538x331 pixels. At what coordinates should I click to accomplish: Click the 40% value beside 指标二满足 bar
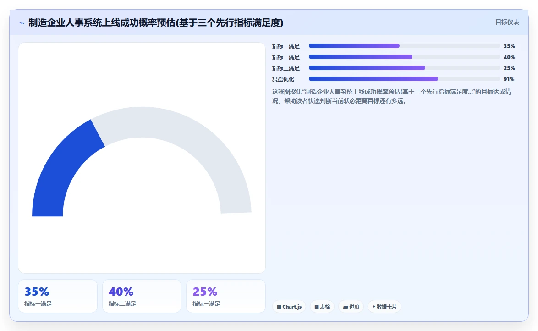coord(509,57)
